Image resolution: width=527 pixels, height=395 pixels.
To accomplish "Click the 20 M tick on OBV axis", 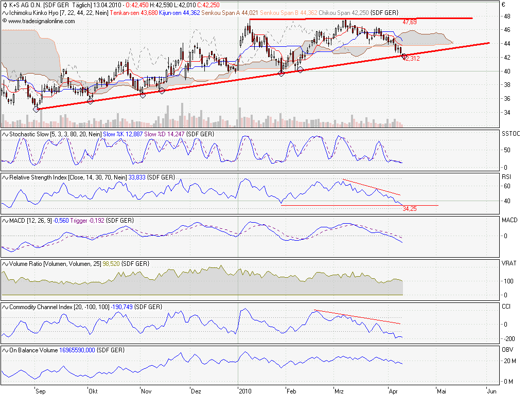I will pyautogui.click(x=510, y=361).
